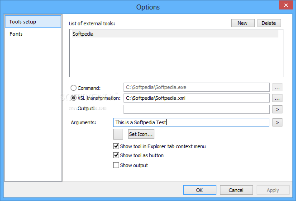
Task: Click the Set Icon... button
Action: [141, 134]
